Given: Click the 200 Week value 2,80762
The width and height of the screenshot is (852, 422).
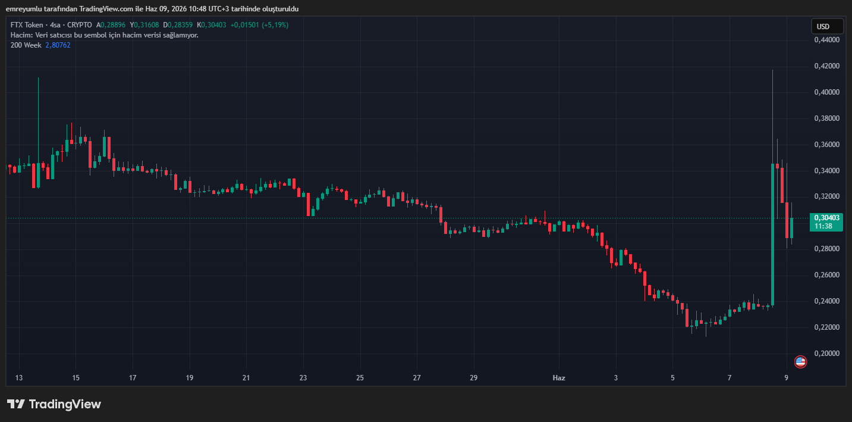Looking at the screenshot, I should pos(58,45).
